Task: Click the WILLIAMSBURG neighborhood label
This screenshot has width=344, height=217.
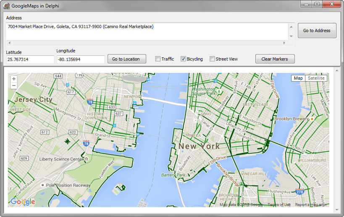Action: [x=312, y=160]
